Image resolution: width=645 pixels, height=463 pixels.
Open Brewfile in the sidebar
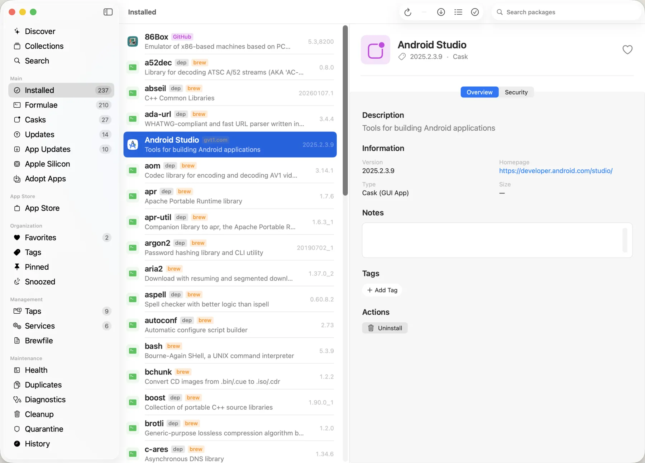(x=61, y=341)
